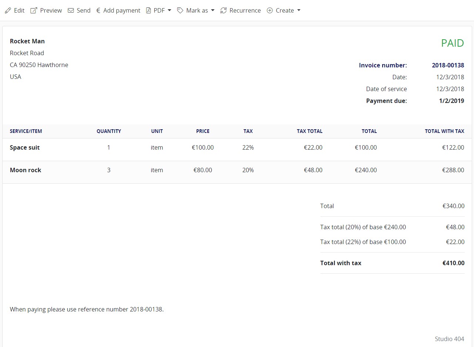Select the Send label in the toolbar
The height and width of the screenshot is (347, 474).
point(84,10)
